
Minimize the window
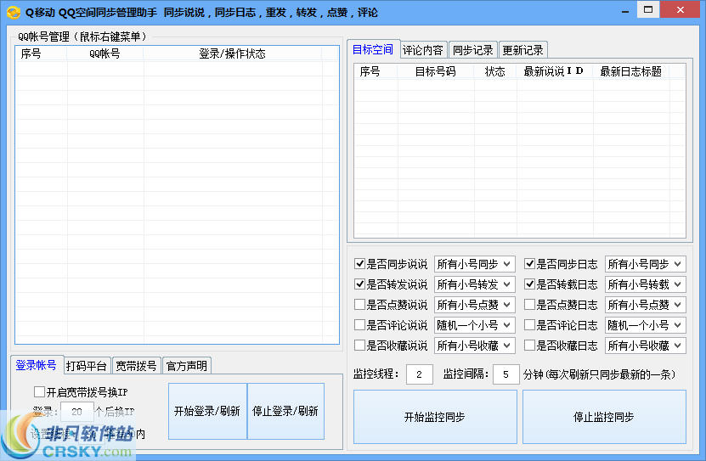625,11
